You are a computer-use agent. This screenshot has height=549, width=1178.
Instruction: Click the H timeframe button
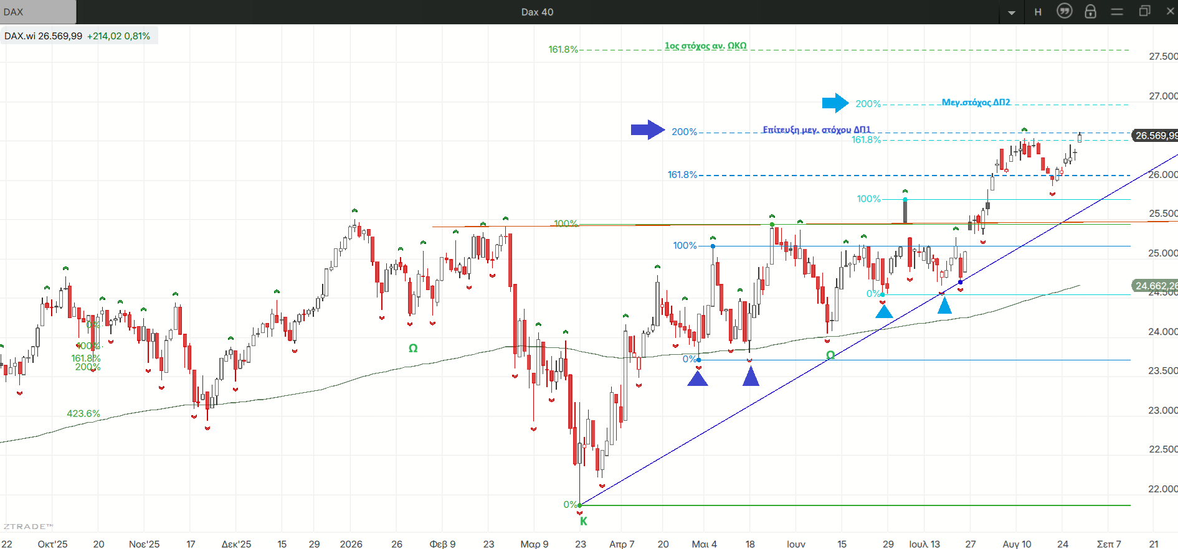pyautogui.click(x=1038, y=12)
